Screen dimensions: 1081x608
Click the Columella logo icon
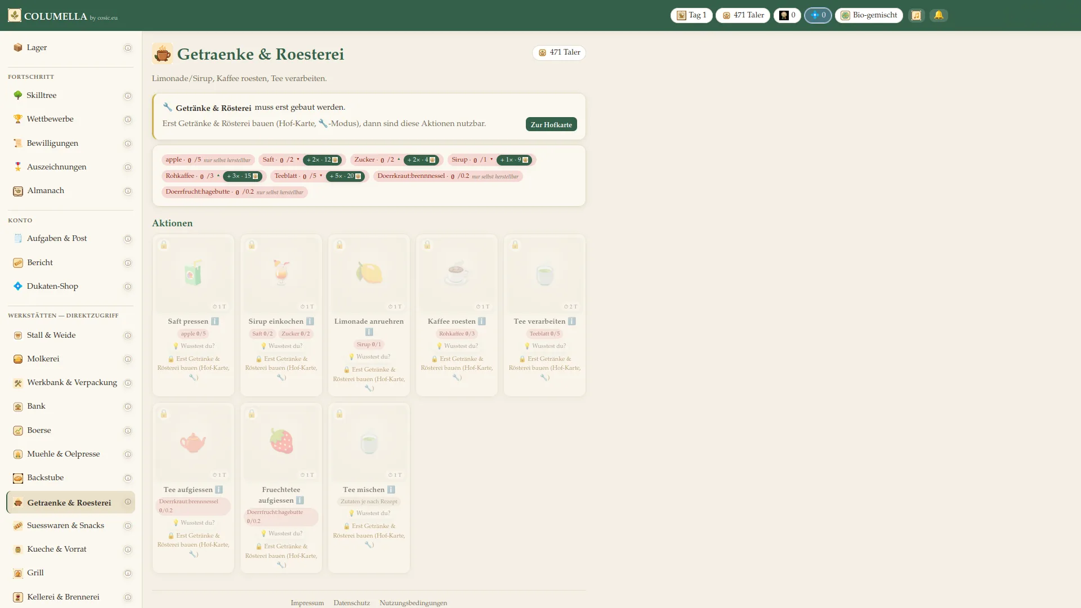click(x=15, y=15)
